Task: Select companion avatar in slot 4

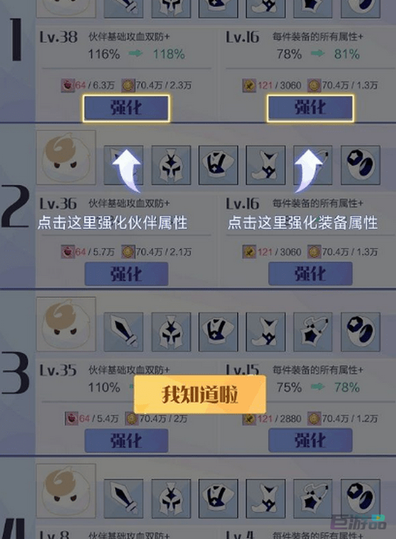Action: (x=66, y=491)
